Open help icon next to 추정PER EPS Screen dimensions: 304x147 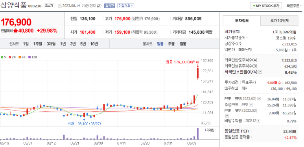click(251, 105)
